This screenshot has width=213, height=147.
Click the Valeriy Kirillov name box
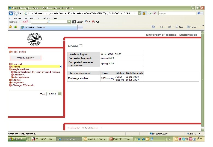pyautogui.click(x=25, y=58)
